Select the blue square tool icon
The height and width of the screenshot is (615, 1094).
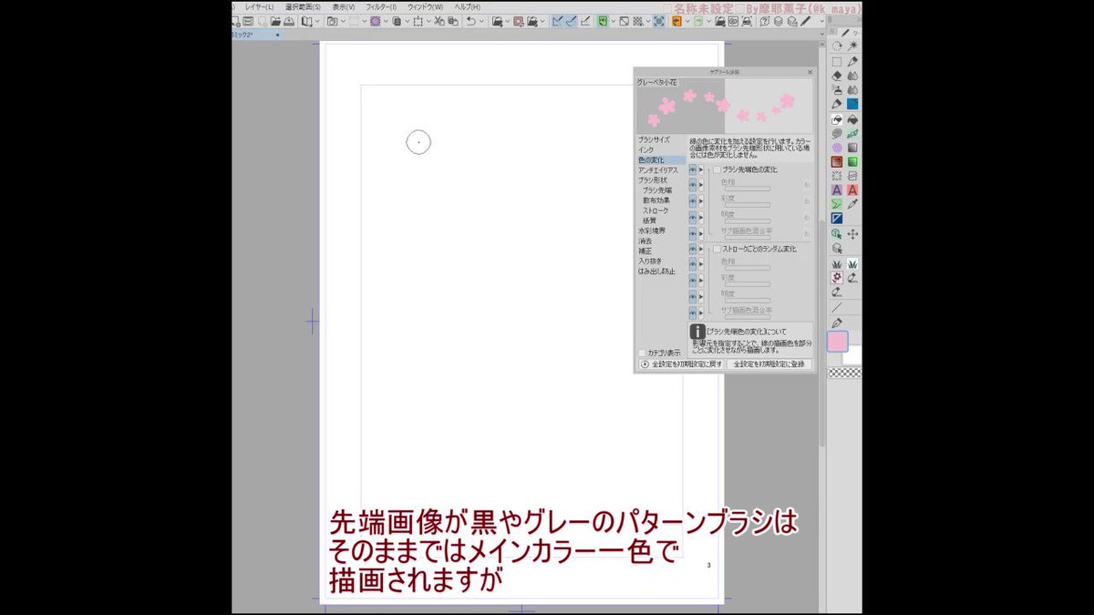click(x=852, y=104)
